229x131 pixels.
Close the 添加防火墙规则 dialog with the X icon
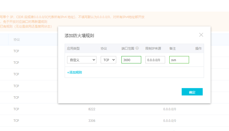(x=201, y=35)
